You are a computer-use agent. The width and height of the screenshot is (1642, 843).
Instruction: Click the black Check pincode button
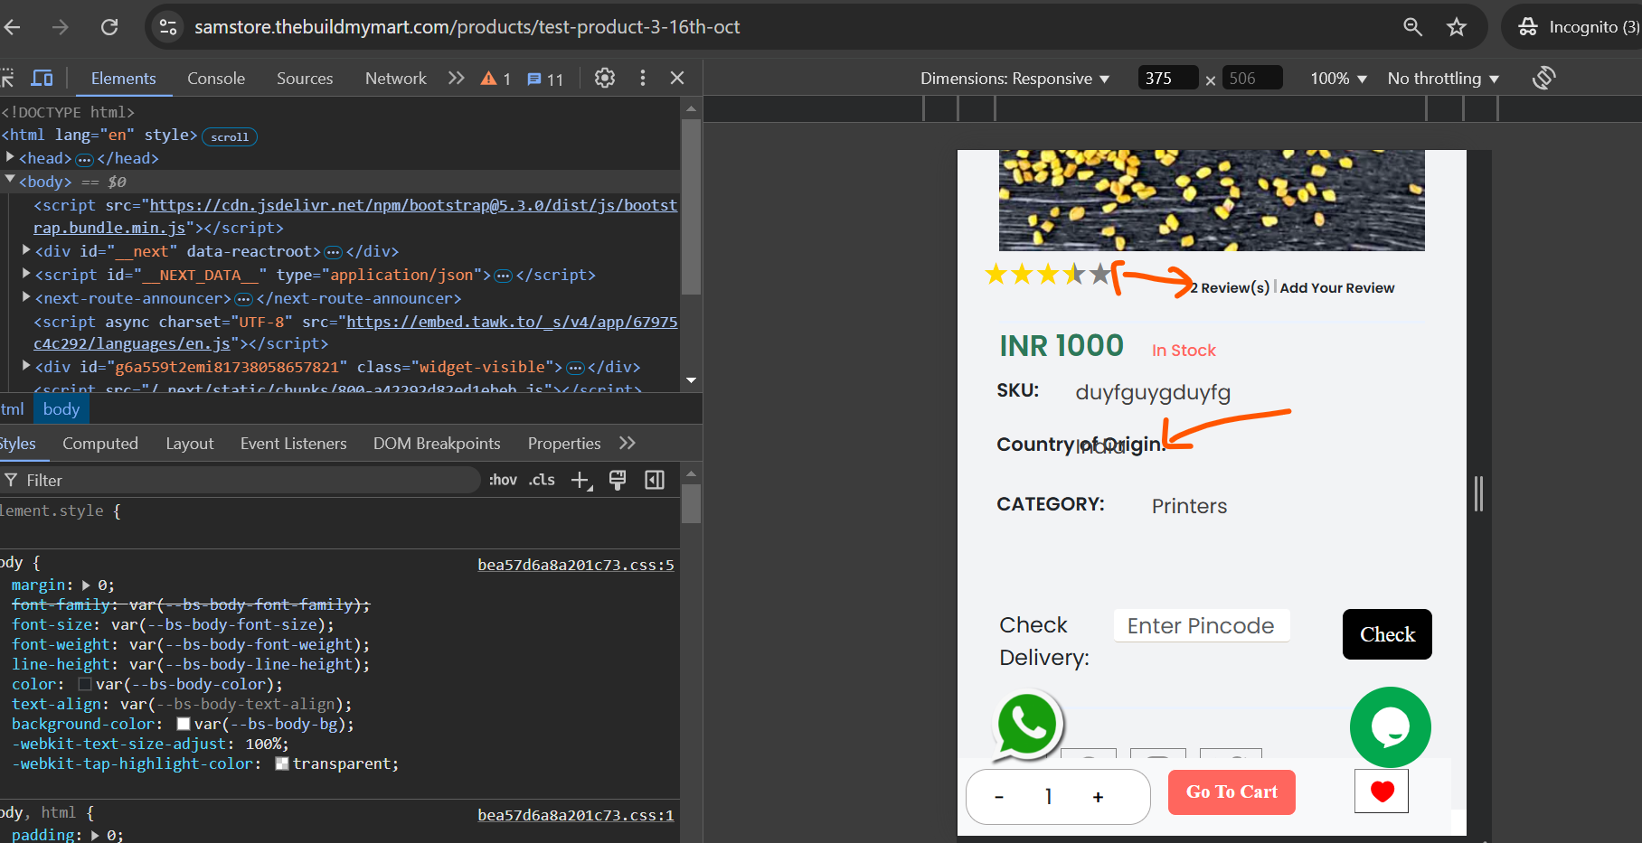coord(1387,634)
